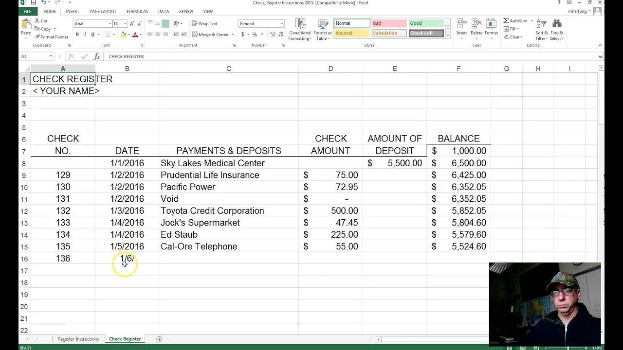Apply the red Font Color
Image resolution: width=623 pixels, height=350 pixels.
(135, 35)
